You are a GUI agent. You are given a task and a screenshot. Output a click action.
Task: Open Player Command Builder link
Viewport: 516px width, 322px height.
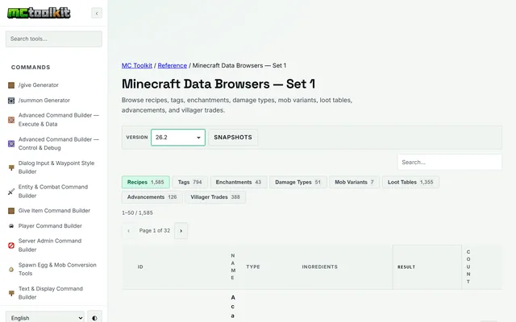(x=50, y=226)
